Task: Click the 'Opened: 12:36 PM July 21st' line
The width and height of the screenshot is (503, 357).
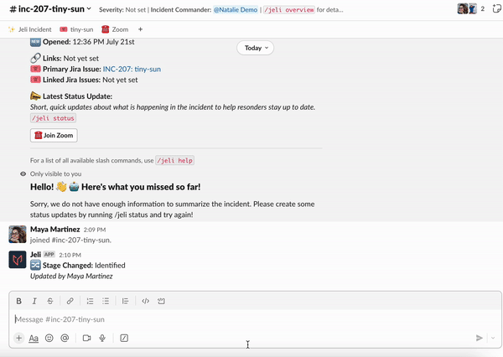Action: [x=82, y=42]
